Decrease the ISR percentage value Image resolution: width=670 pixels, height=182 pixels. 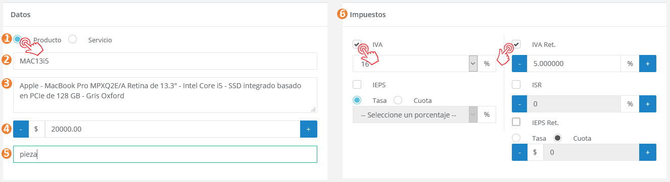519,104
